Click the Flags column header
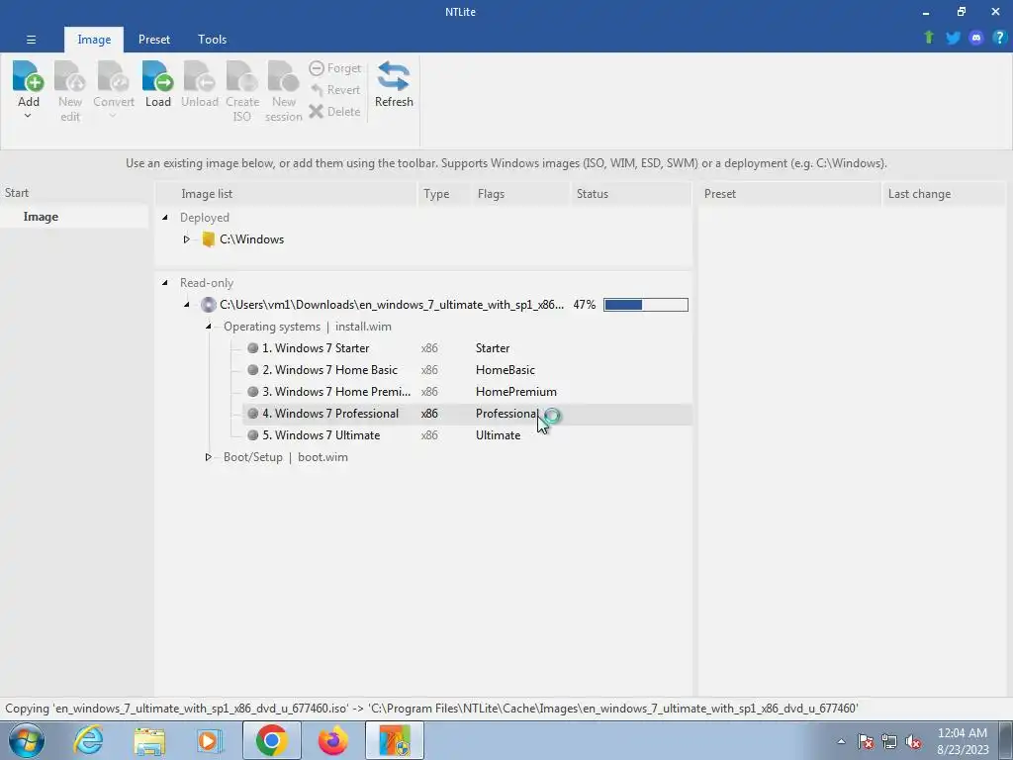Screen dimensions: 1013x760 520,194
